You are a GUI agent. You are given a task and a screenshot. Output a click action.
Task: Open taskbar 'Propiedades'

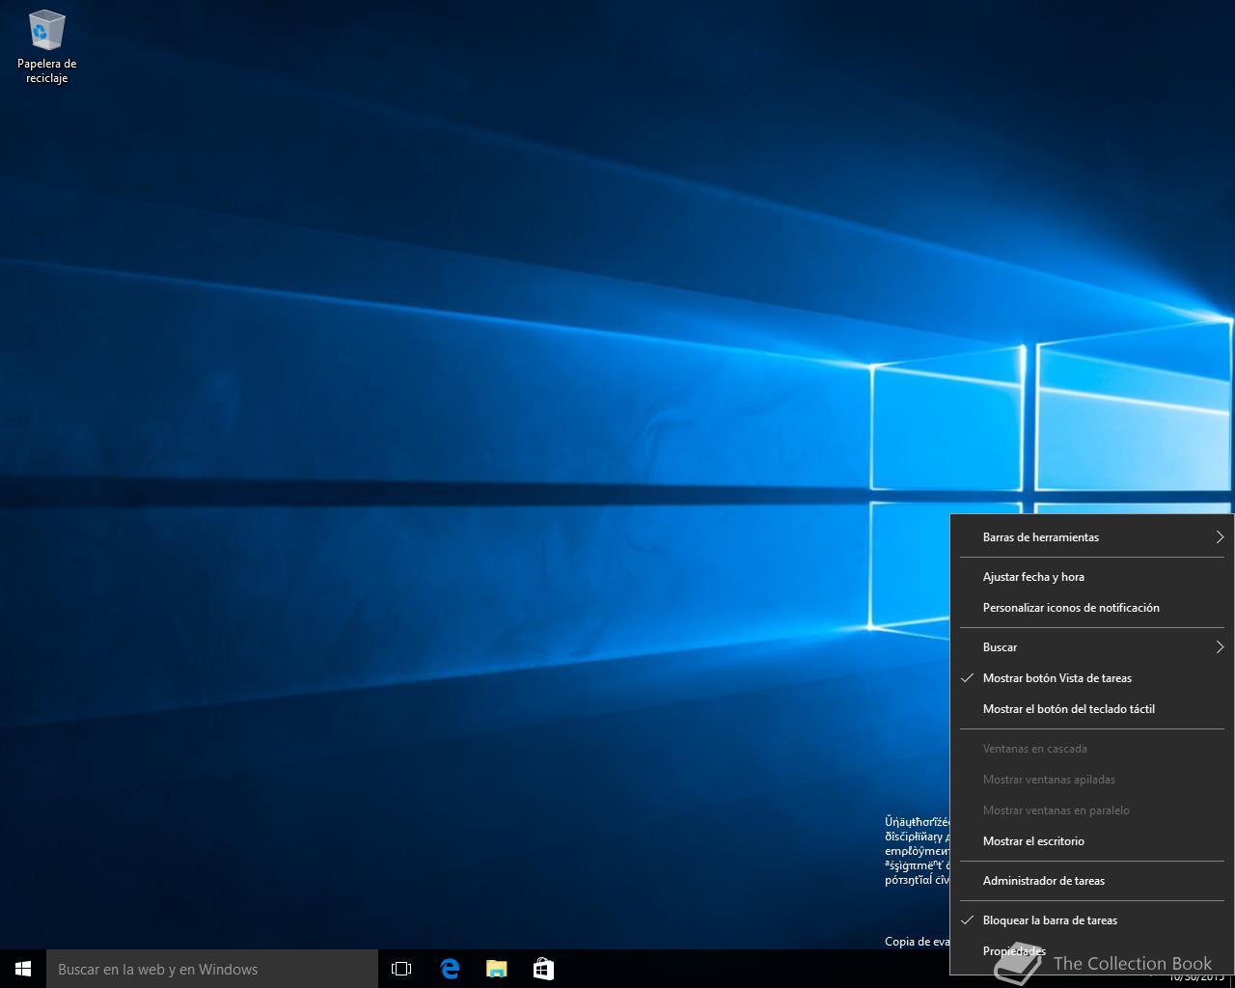[1091, 951]
